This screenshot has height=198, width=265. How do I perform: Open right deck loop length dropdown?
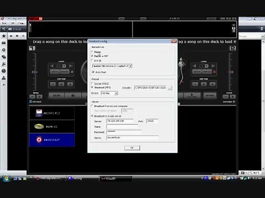[206, 66]
